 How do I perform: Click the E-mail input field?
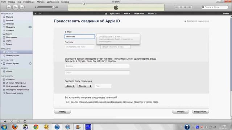(x=80, y=36)
